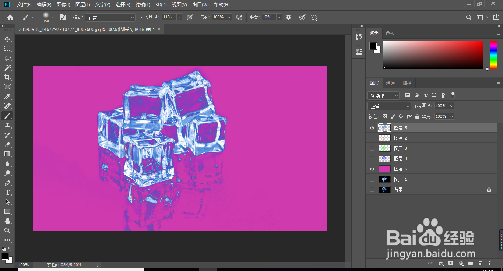Select the Move tool

tap(7, 39)
